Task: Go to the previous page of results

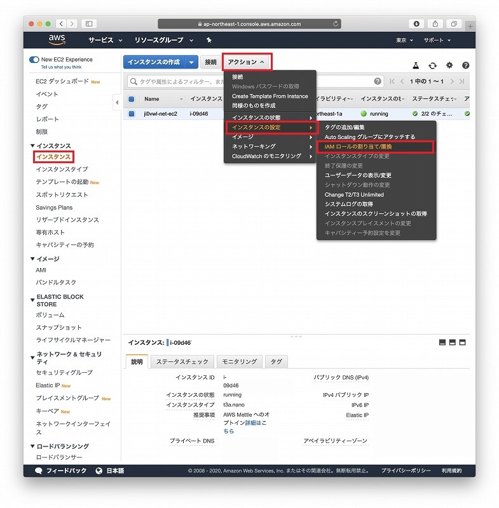Action: coord(402,81)
